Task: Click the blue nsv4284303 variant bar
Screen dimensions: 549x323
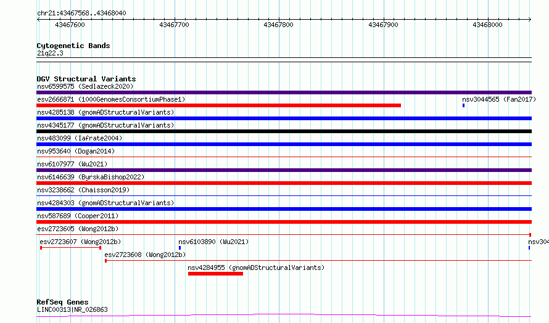Action: 284,209
